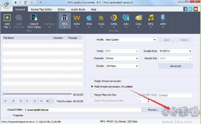The height and width of the screenshot is (124, 201).
Task: Click the Advanced button
Action: point(175,66)
